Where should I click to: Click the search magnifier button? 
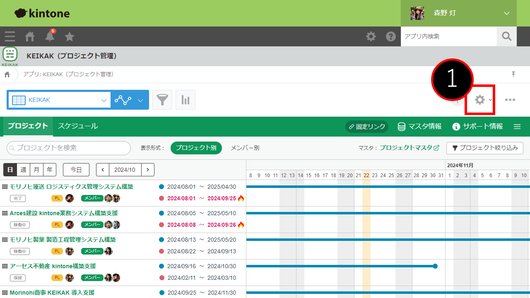507,36
